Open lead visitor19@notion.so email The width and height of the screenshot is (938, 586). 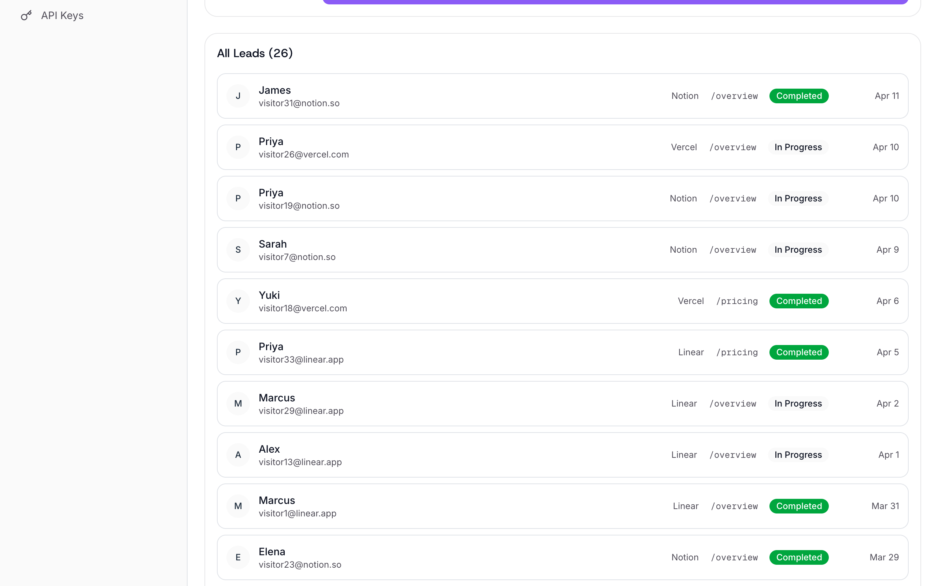[299, 206]
